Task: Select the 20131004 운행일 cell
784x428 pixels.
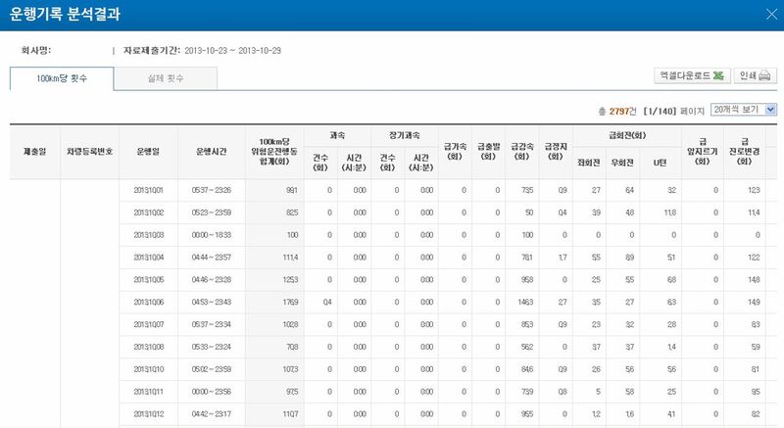Action: [148, 258]
